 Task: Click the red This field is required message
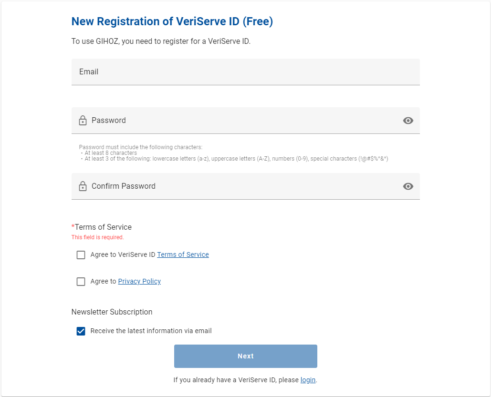(x=97, y=237)
